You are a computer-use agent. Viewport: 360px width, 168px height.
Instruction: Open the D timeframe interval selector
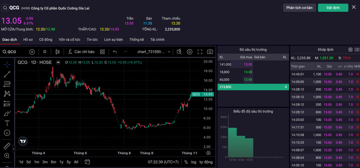click(45, 52)
